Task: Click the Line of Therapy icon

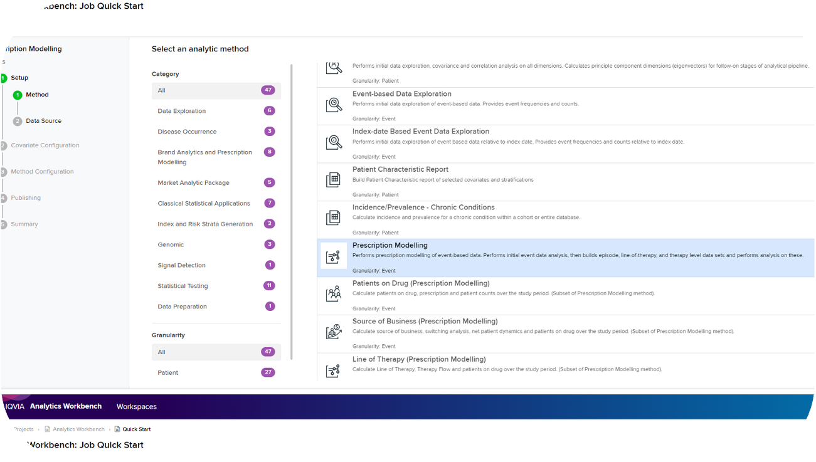Action: [334, 370]
